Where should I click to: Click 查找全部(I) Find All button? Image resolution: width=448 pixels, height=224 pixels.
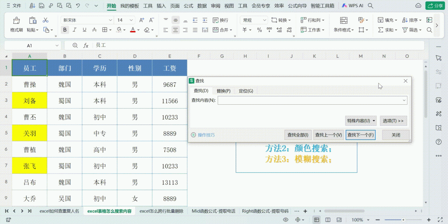coord(298,135)
